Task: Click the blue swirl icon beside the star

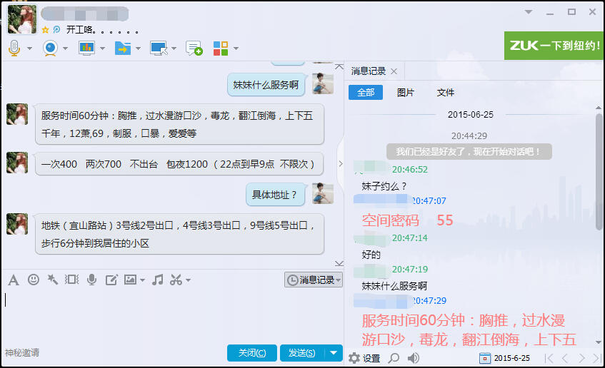Action: [56, 29]
